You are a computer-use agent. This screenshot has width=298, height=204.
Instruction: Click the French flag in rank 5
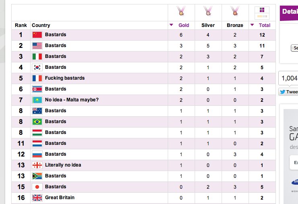click(x=37, y=78)
